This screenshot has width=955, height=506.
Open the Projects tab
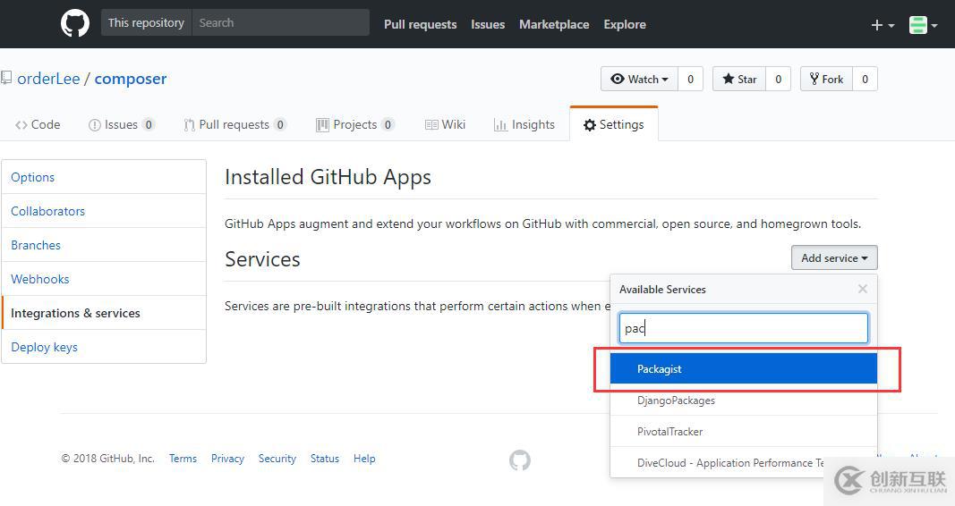point(355,124)
